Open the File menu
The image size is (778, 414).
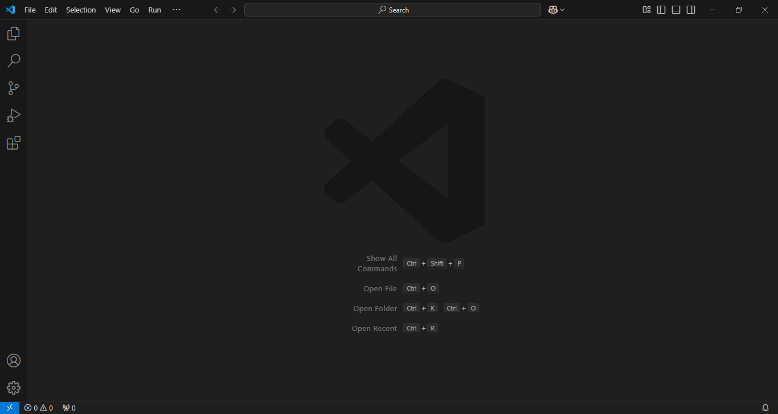click(x=30, y=10)
